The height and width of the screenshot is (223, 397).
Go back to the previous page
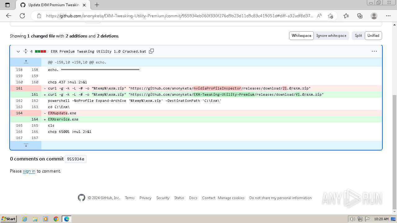[9, 16]
